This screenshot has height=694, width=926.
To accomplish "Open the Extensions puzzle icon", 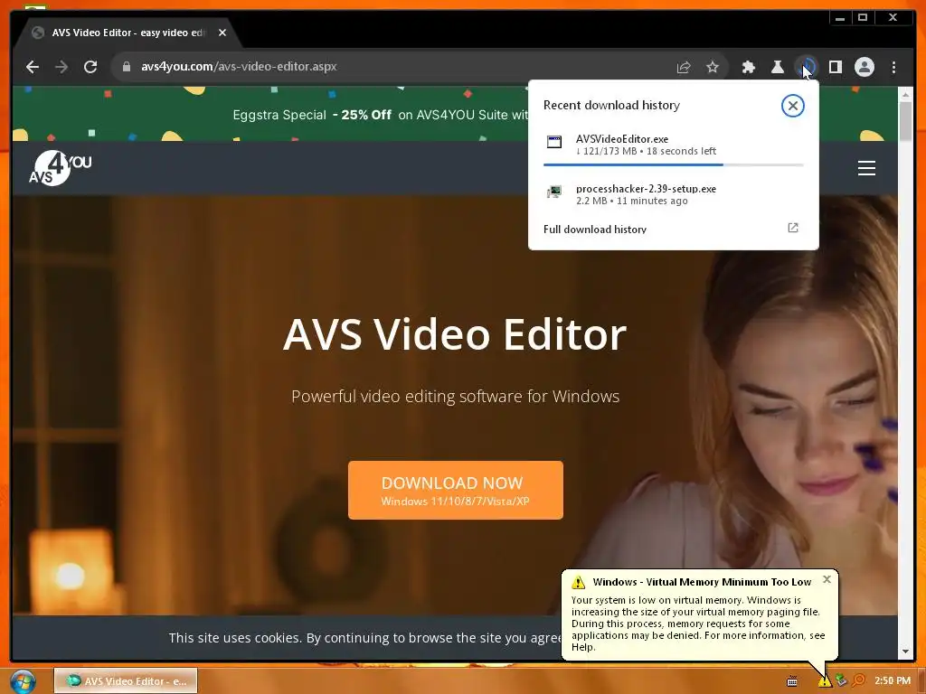I will [748, 67].
